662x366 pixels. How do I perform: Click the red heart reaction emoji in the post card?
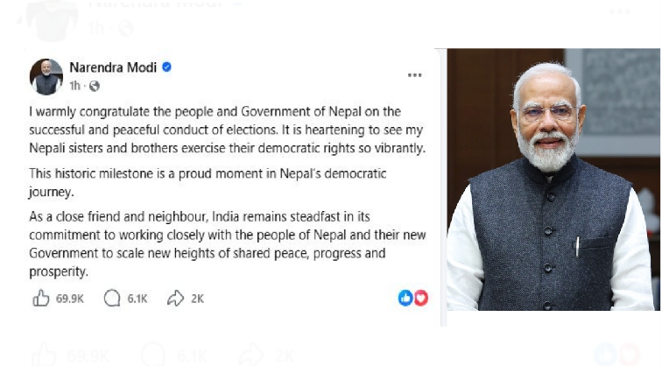421,299
